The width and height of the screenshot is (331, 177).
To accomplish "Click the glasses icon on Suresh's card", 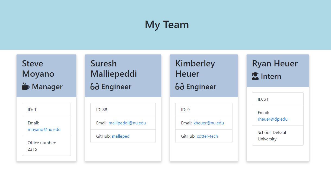I will pyautogui.click(x=95, y=87).
